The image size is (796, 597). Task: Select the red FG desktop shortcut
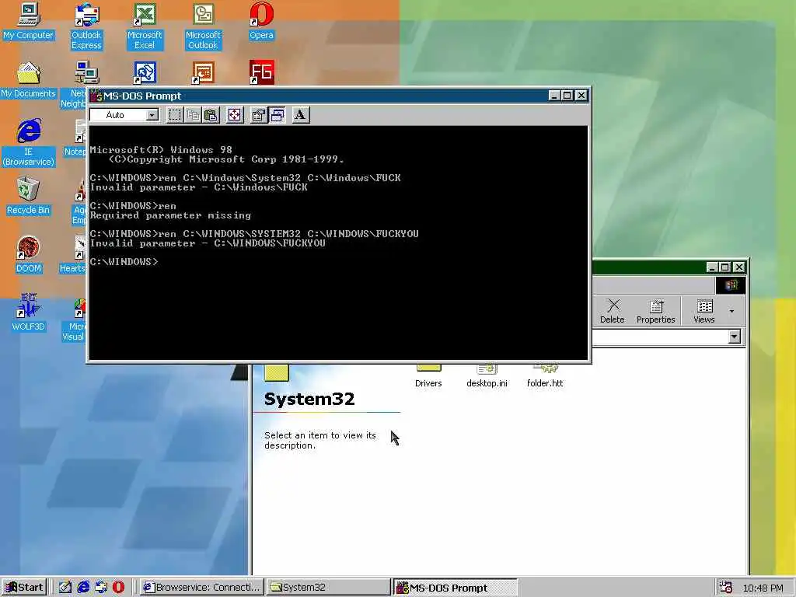(261, 72)
